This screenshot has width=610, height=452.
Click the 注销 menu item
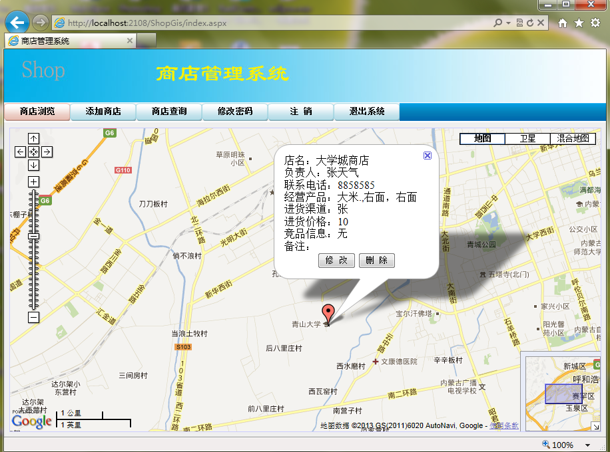point(301,112)
